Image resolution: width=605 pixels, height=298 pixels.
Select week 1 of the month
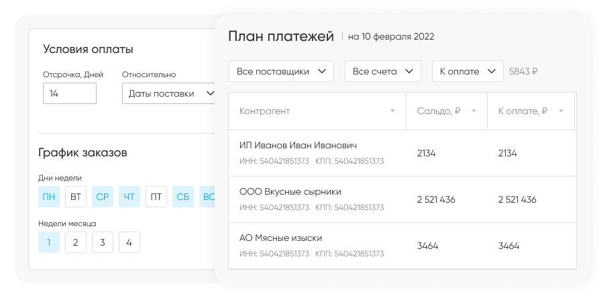coord(49,242)
